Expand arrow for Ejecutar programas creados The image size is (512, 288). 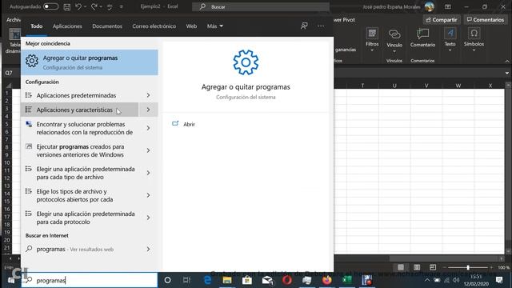pyautogui.click(x=149, y=150)
